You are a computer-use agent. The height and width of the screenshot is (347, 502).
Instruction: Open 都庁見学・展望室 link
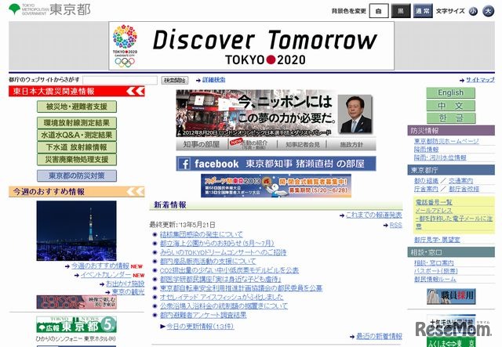[x=437, y=240]
